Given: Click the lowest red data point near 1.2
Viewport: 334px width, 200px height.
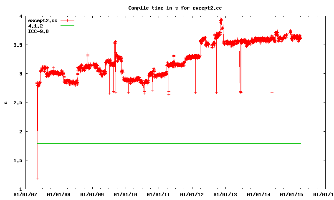Looking at the screenshot, I should point(38,178).
